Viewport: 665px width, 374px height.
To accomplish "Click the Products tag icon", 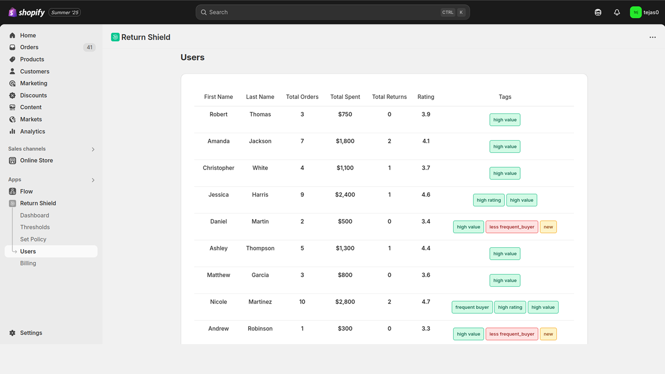I will tap(12, 59).
